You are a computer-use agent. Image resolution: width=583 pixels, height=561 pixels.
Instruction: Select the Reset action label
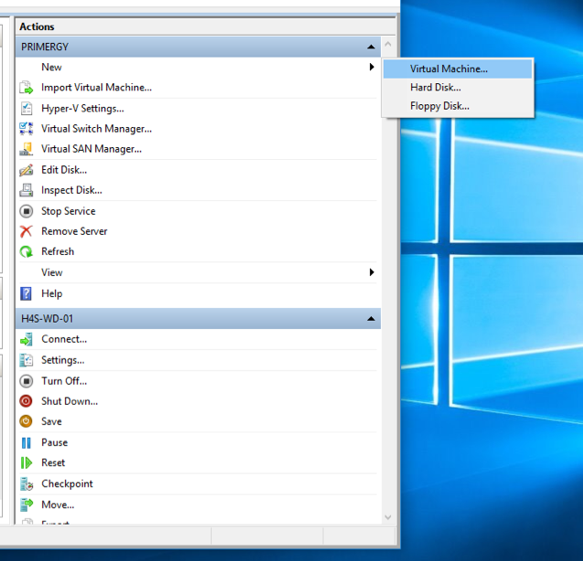point(53,463)
